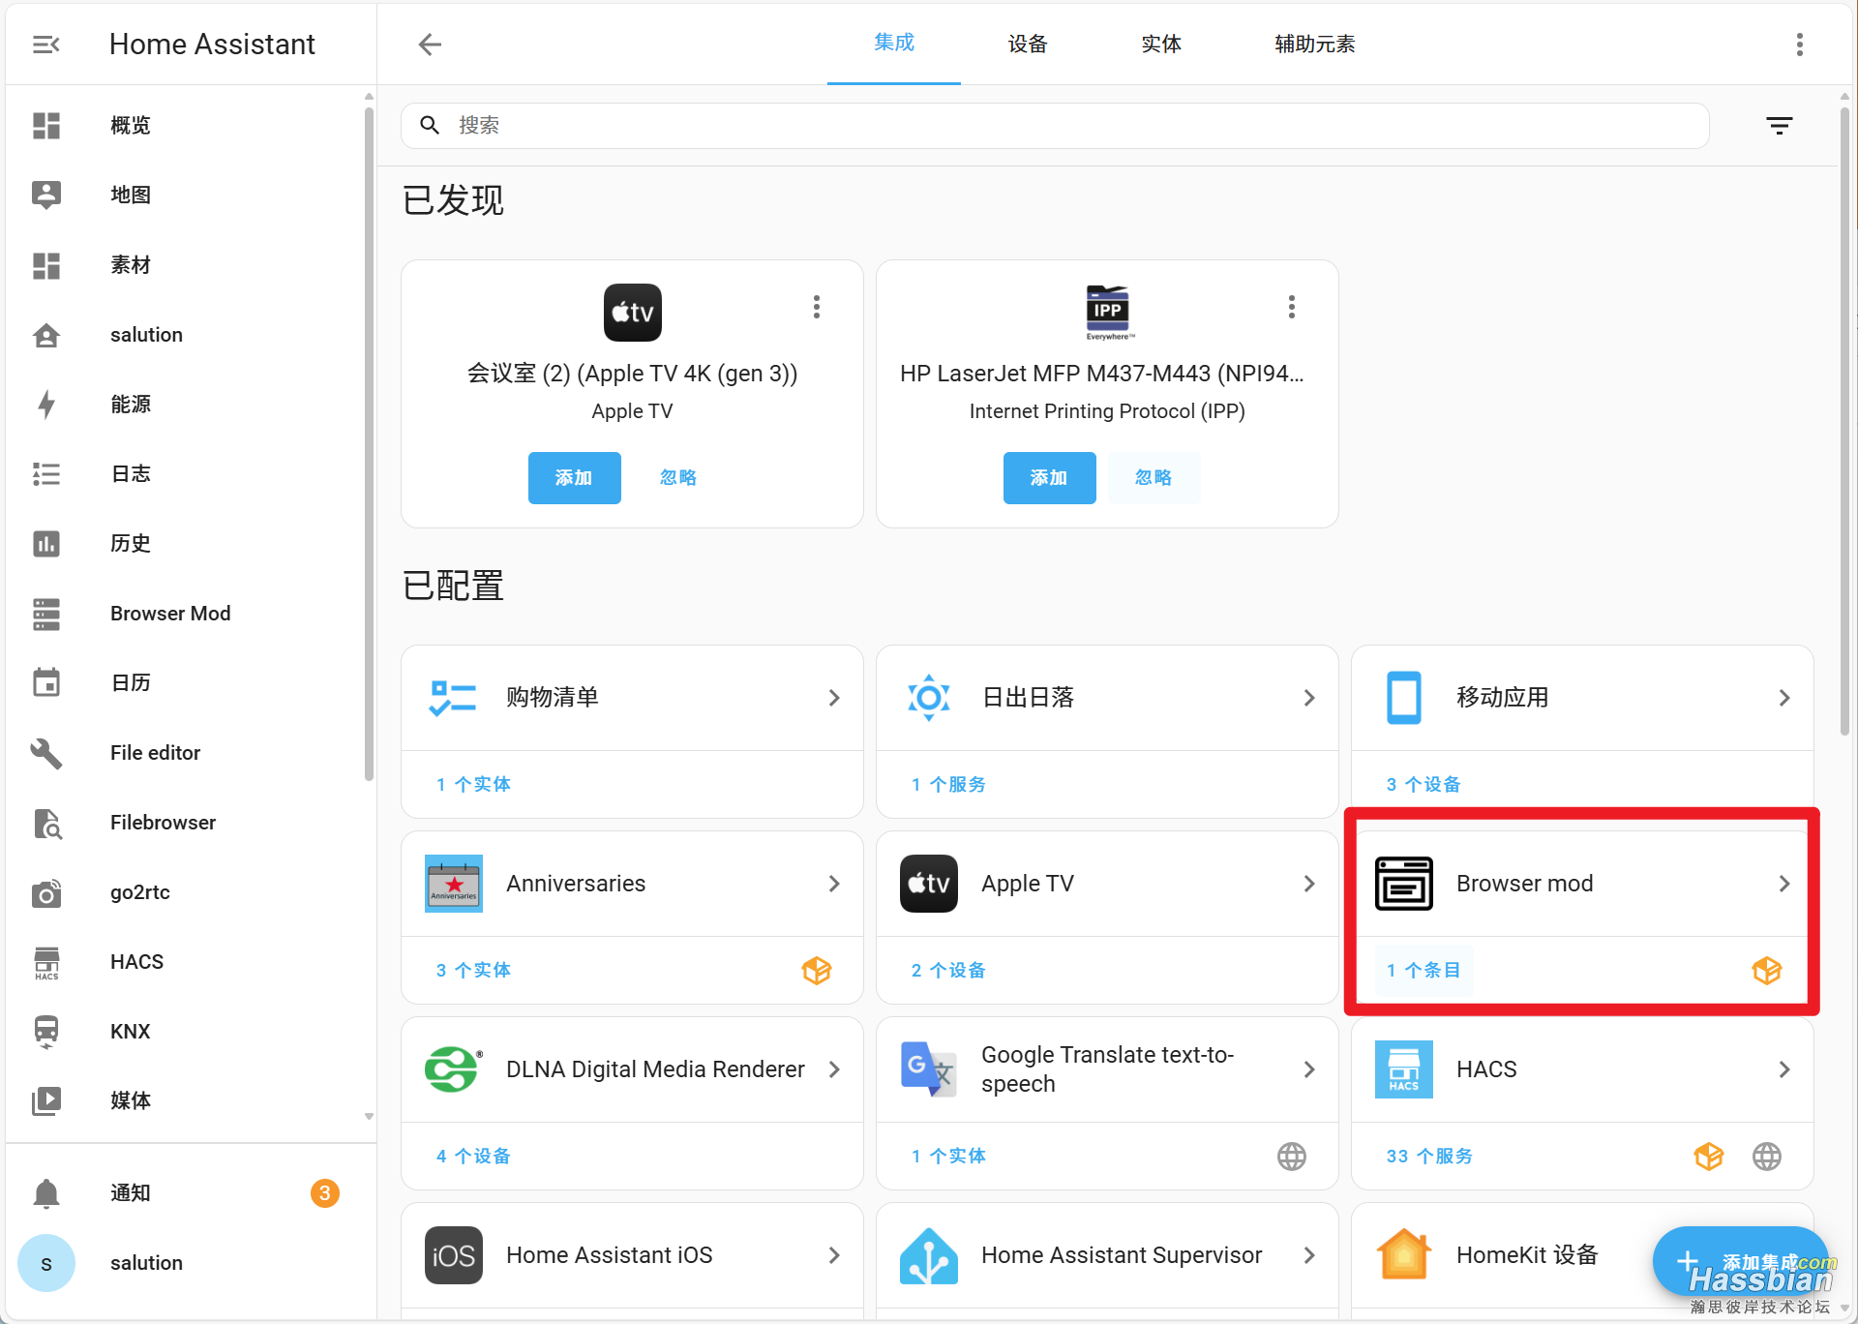Image resolution: width=1858 pixels, height=1324 pixels.
Task: Expand Anniversaries integration chevron
Action: tap(834, 884)
